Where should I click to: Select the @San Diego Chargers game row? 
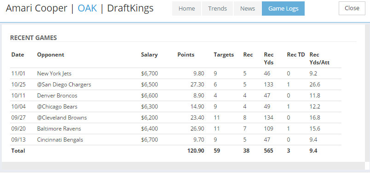[176, 85]
